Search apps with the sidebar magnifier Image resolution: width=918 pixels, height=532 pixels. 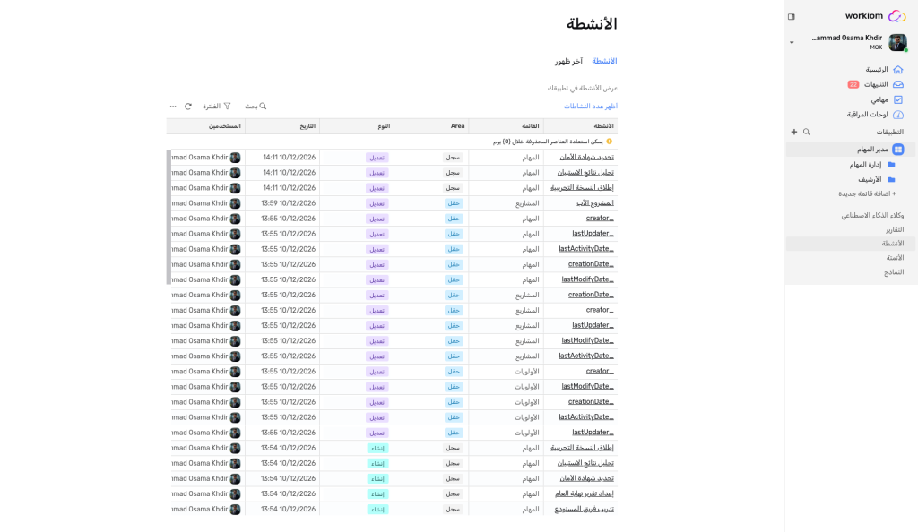click(x=807, y=133)
